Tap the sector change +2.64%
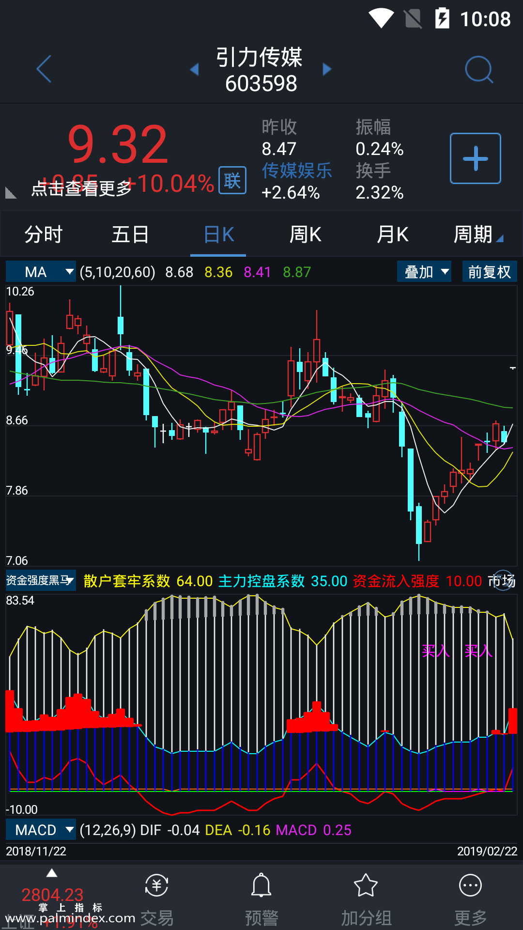The height and width of the screenshot is (930, 523). 291,193
